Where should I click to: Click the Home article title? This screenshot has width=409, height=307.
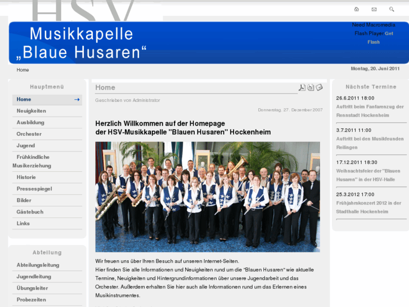pos(105,87)
